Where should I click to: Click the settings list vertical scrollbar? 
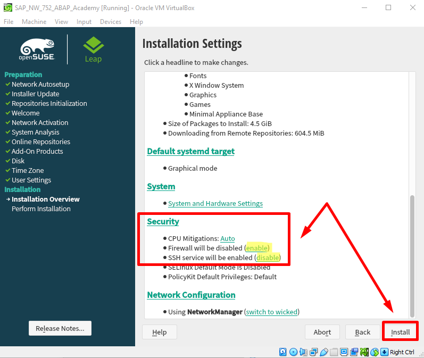coord(412,255)
